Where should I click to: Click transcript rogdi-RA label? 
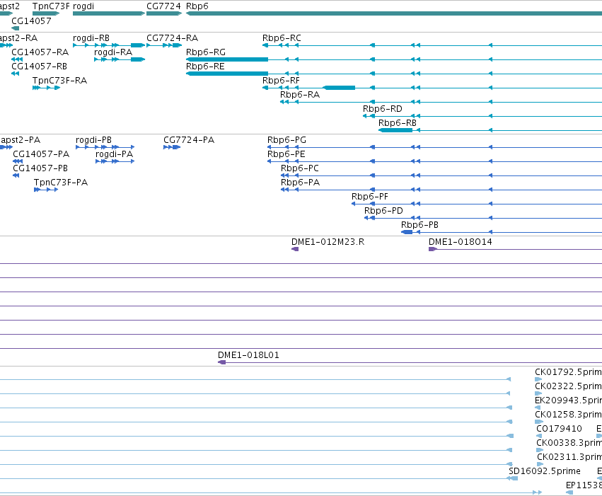(x=113, y=52)
